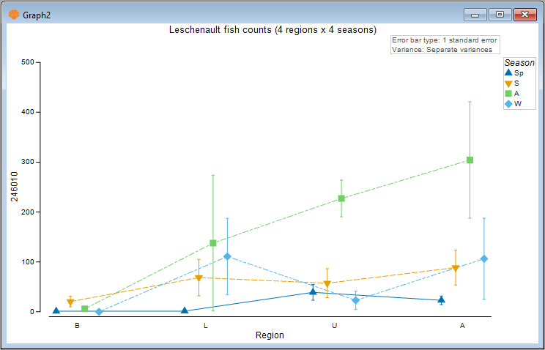Image resolution: width=545 pixels, height=350 pixels.
Task: Click the L category label on x-axis
Action: click(x=205, y=326)
